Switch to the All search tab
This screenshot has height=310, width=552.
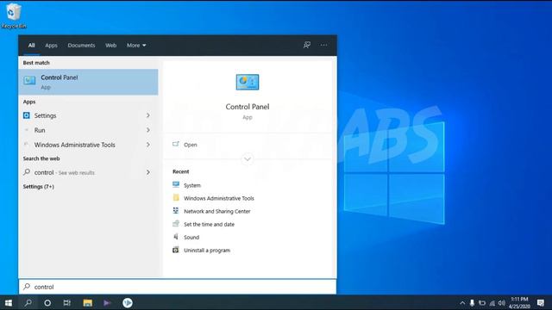tap(31, 46)
